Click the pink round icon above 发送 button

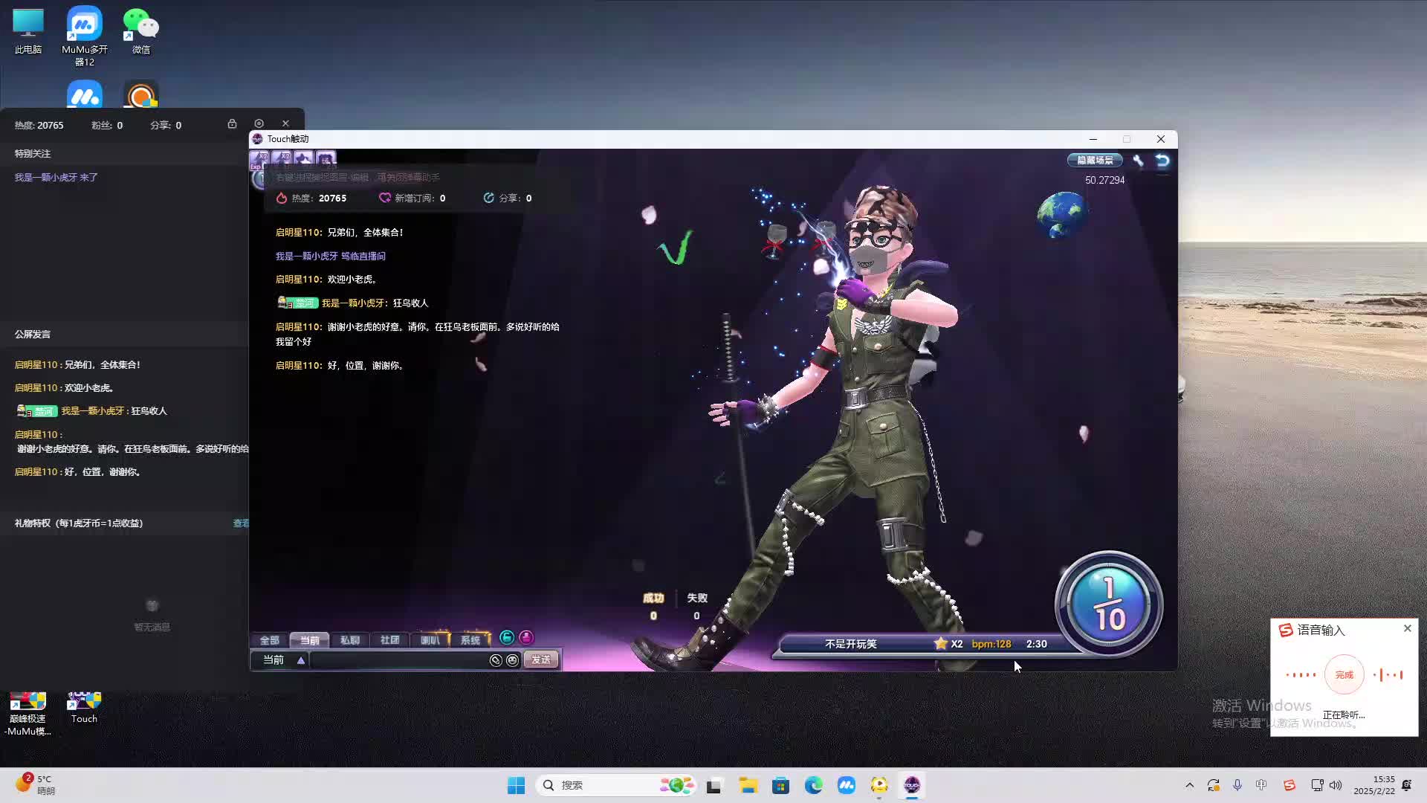pyautogui.click(x=526, y=638)
